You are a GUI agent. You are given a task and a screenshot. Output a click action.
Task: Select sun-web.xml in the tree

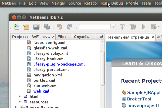[x=45, y=86]
